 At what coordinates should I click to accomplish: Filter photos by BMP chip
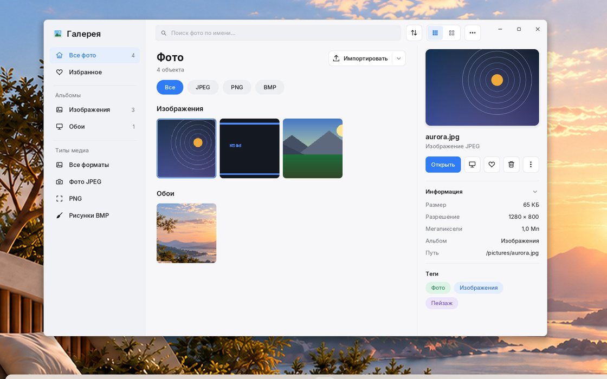[x=270, y=87]
